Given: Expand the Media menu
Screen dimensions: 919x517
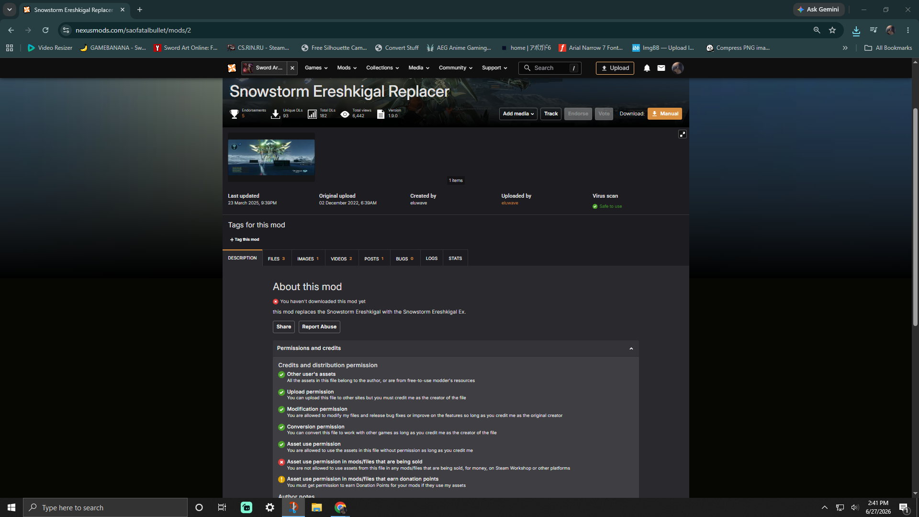Looking at the screenshot, I should pyautogui.click(x=419, y=68).
